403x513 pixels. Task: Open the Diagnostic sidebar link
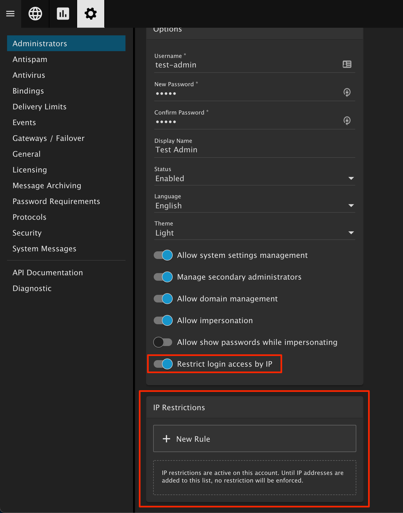pyautogui.click(x=32, y=288)
